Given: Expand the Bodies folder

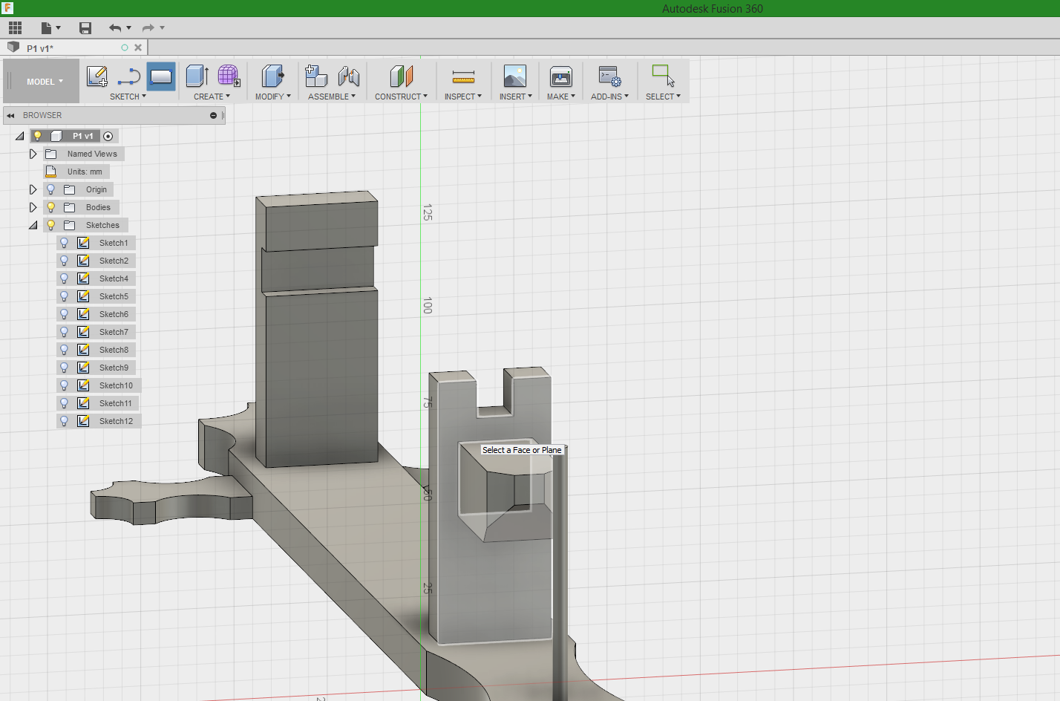Looking at the screenshot, I should click(33, 207).
